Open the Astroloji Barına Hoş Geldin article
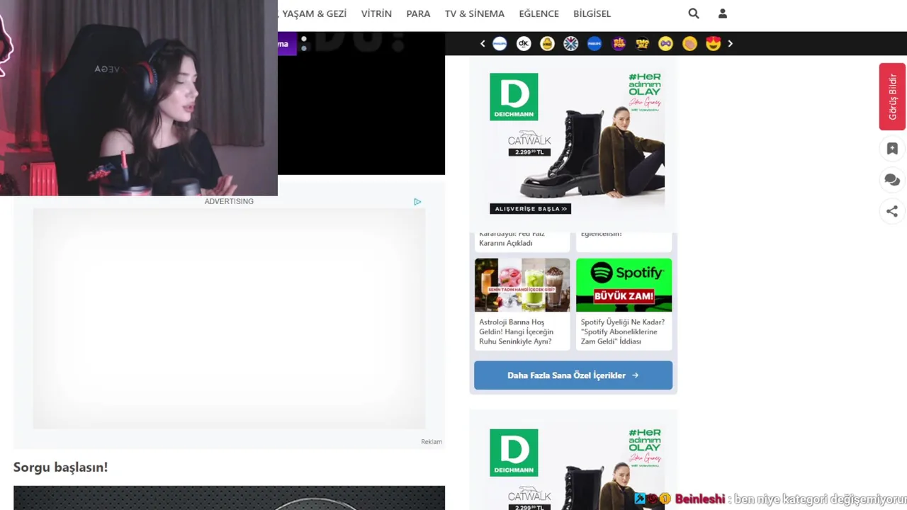 coord(517,331)
